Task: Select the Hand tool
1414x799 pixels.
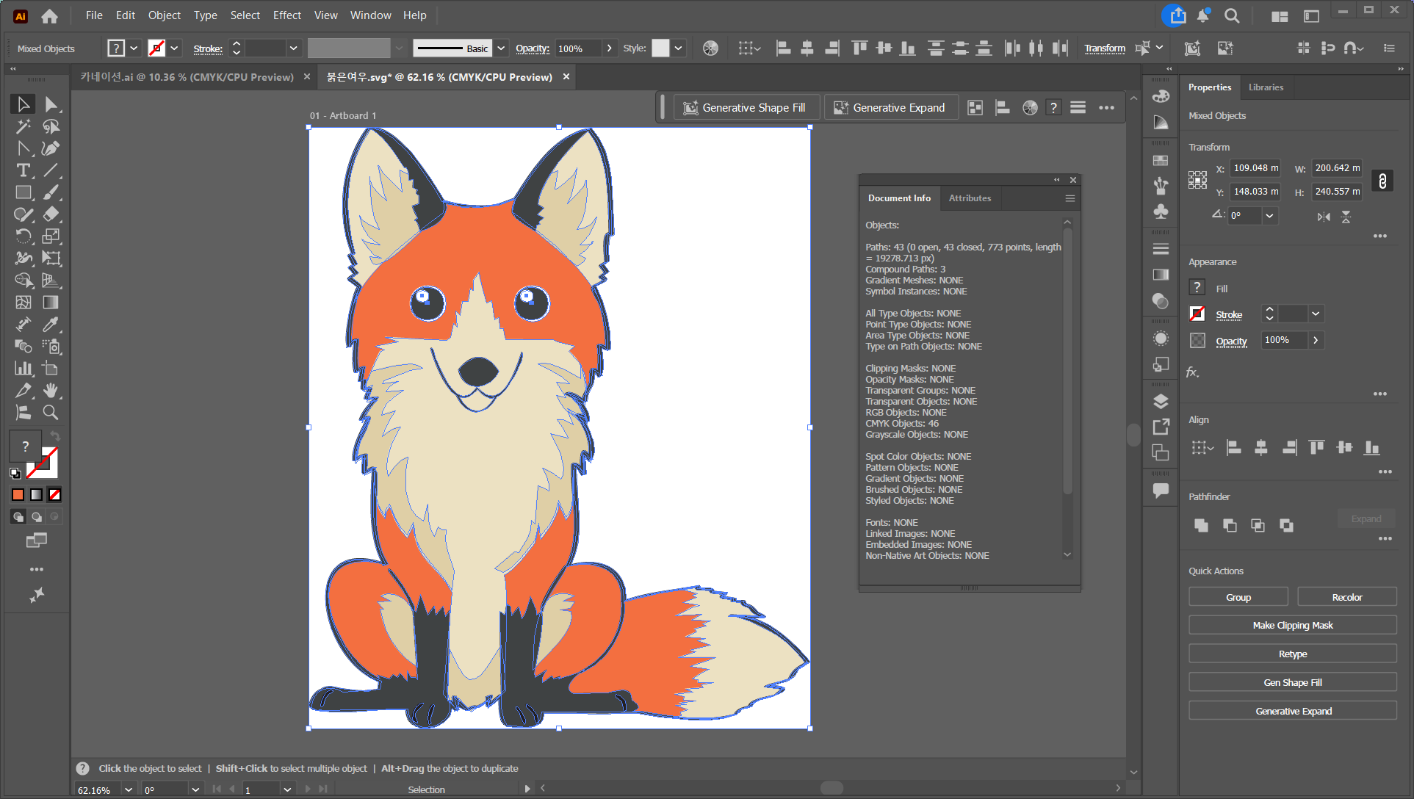Action: (x=51, y=391)
